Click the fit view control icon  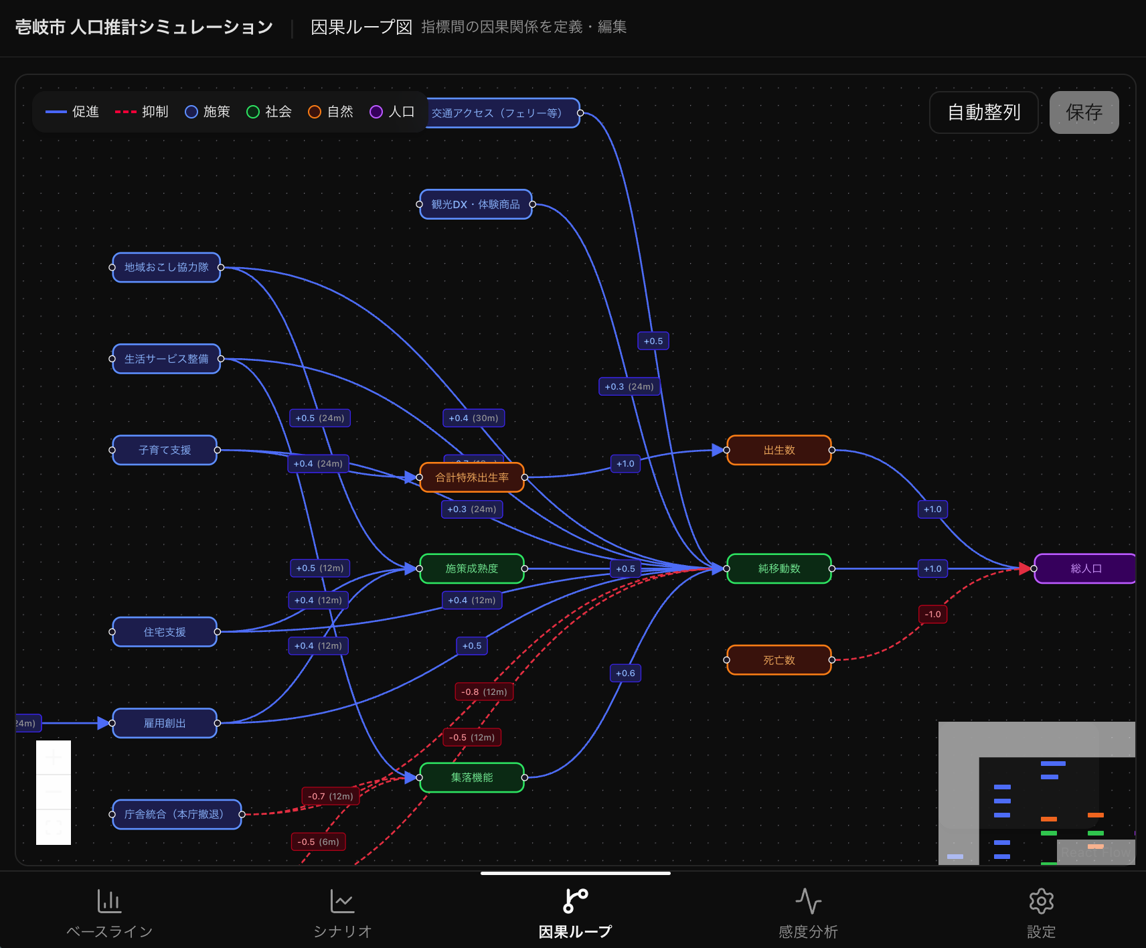coord(54,827)
